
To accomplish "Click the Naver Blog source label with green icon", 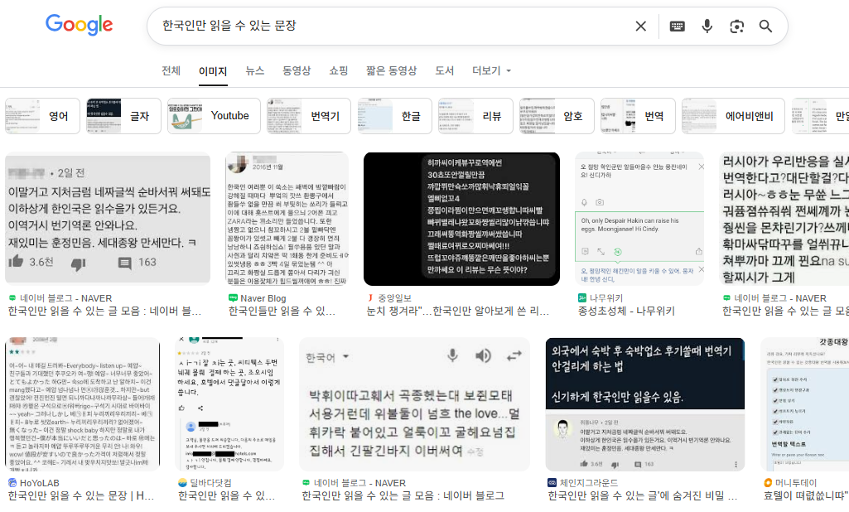I will (x=258, y=298).
